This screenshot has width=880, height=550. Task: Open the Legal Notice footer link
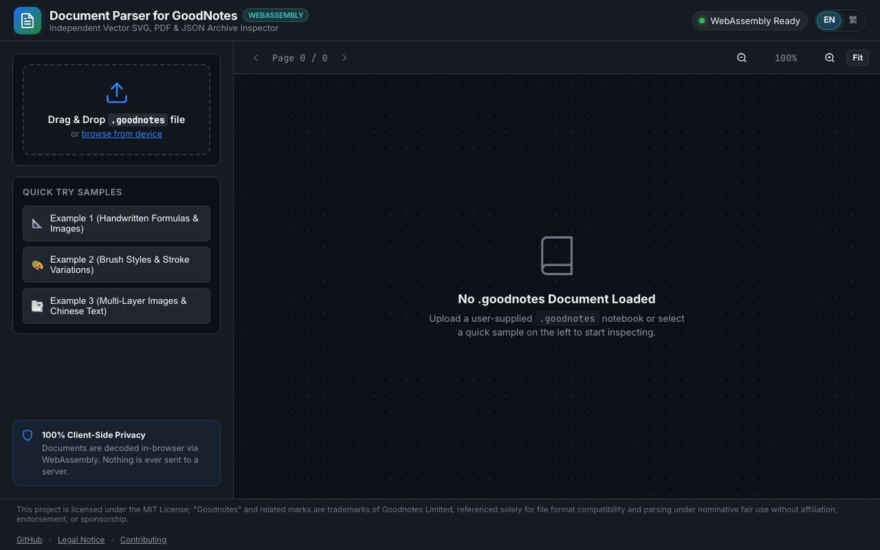point(81,540)
